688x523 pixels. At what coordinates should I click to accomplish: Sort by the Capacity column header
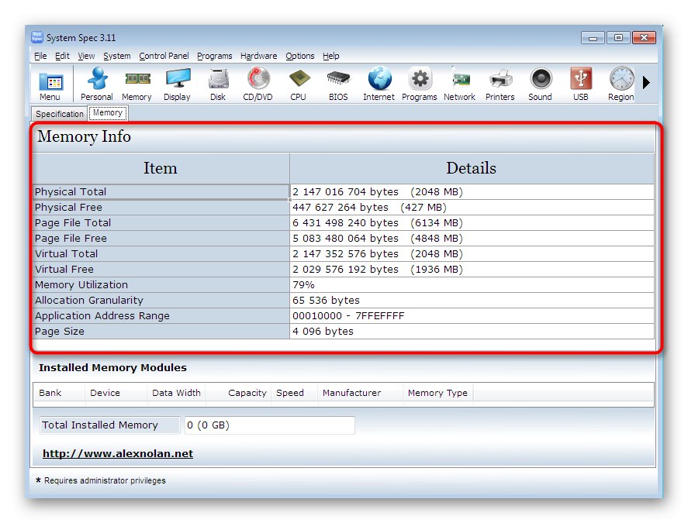pyautogui.click(x=239, y=393)
